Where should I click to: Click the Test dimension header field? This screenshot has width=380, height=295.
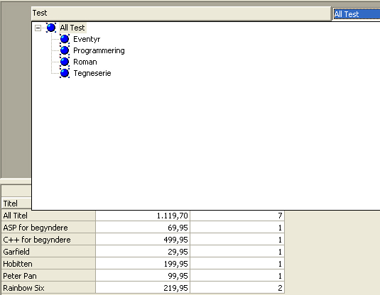click(x=181, y=13)
